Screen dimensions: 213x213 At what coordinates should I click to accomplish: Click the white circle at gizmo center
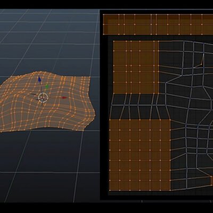click(43, 97)
